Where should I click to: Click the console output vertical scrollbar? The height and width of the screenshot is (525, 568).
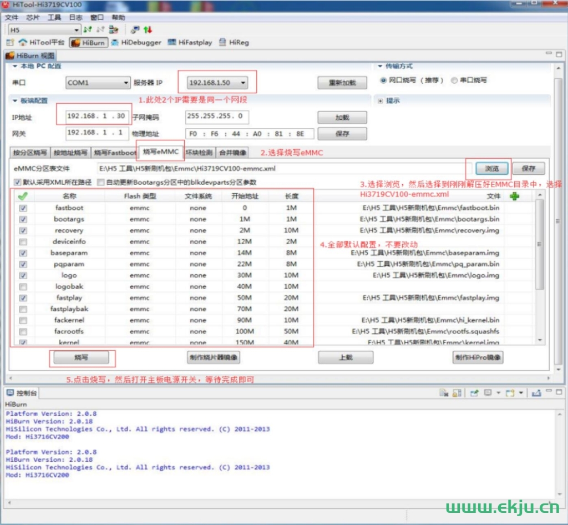point(559,453)
